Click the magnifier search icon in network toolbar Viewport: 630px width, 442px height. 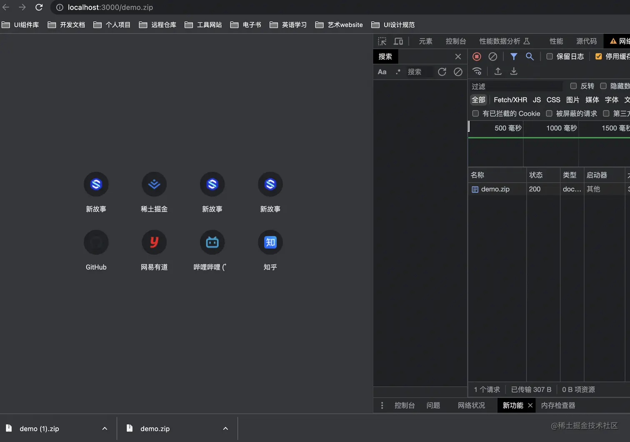coord(530,56)
